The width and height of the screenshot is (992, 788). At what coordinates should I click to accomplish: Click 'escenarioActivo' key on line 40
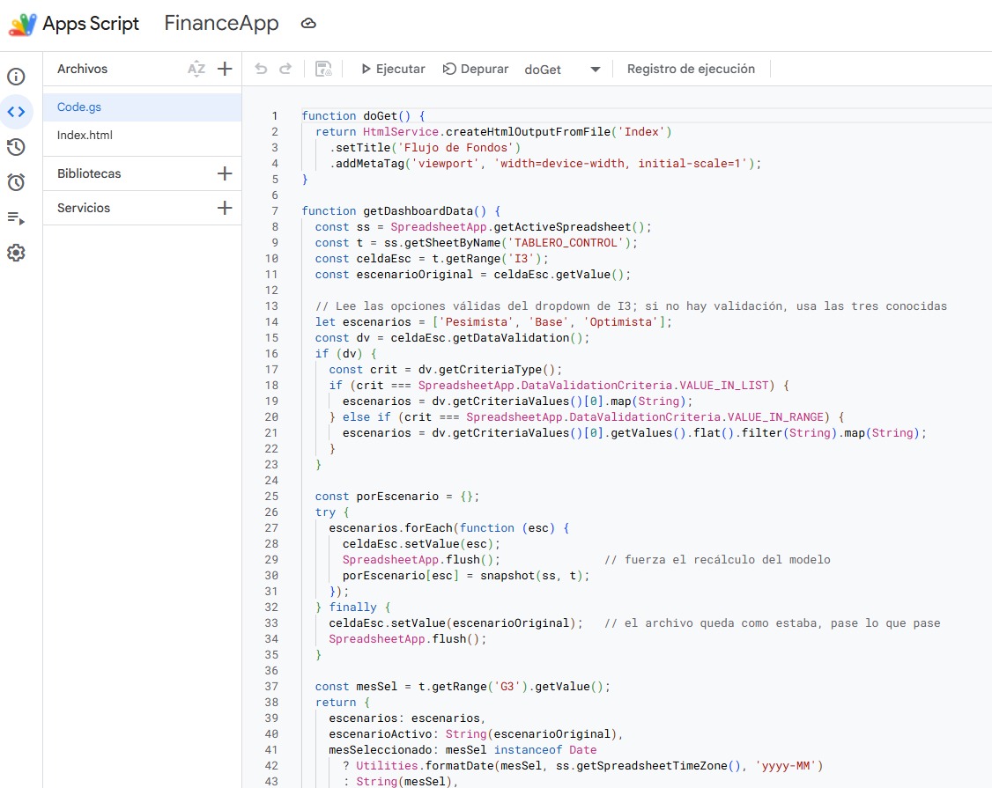pos(381,734)
